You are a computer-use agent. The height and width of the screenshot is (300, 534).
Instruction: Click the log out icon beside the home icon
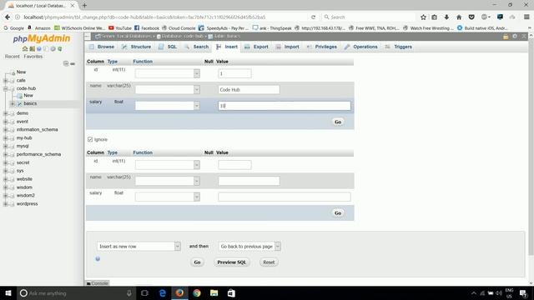pos(32,49)
